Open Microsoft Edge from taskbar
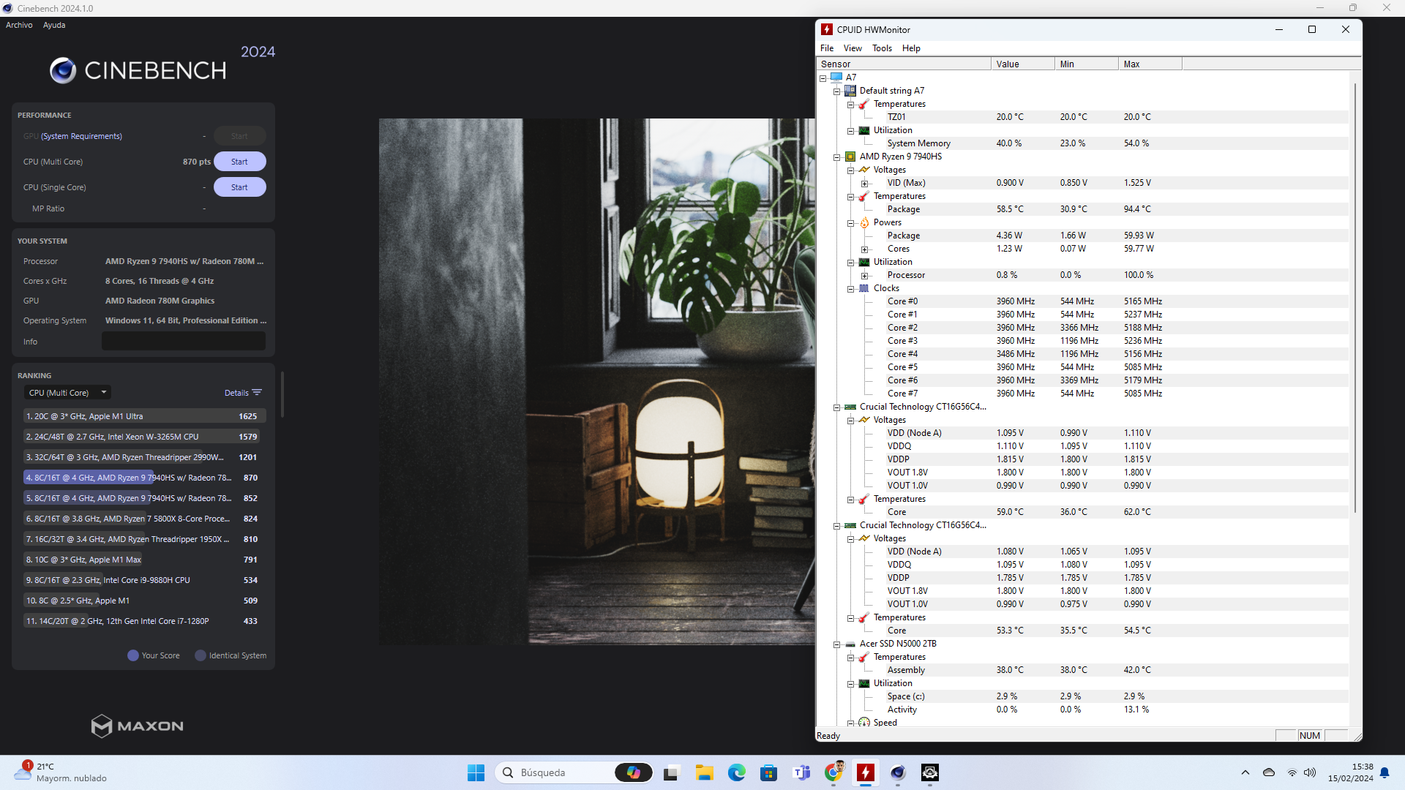This screenshot has height=790, width=1405. point(737,772)
